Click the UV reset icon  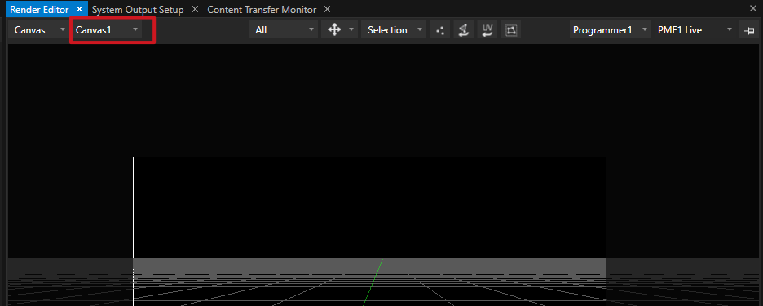click(x=487, y=30)
